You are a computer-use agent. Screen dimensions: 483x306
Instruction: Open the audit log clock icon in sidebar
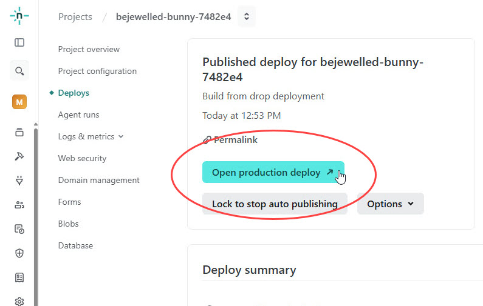click(x=19, y=229)
